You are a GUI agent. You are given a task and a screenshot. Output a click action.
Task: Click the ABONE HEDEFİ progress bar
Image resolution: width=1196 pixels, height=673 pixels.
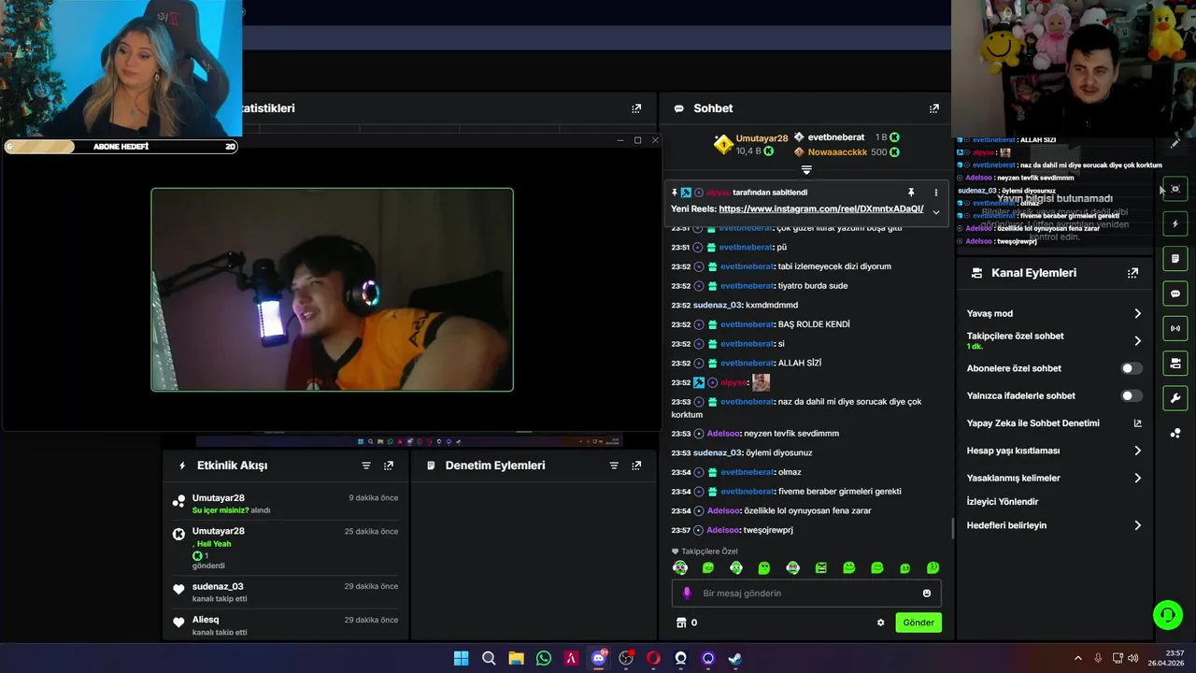click(x=121, y=147)
